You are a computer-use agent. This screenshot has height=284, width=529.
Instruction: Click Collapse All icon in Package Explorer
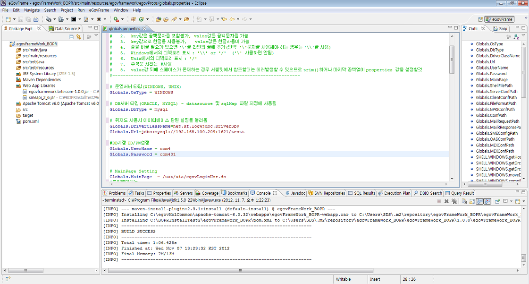72,36
